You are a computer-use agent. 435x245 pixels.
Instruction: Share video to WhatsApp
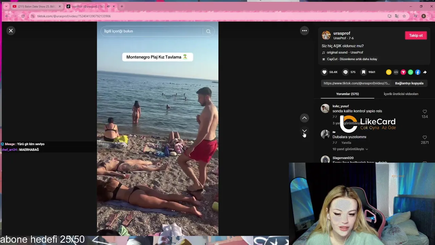(411, 72)
